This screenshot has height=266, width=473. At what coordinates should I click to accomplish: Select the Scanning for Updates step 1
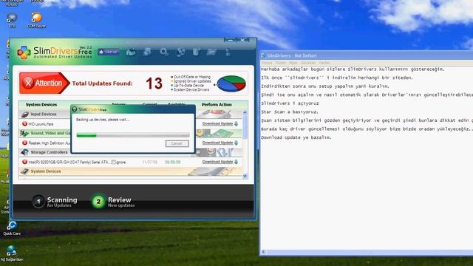(x=55, y=202)
